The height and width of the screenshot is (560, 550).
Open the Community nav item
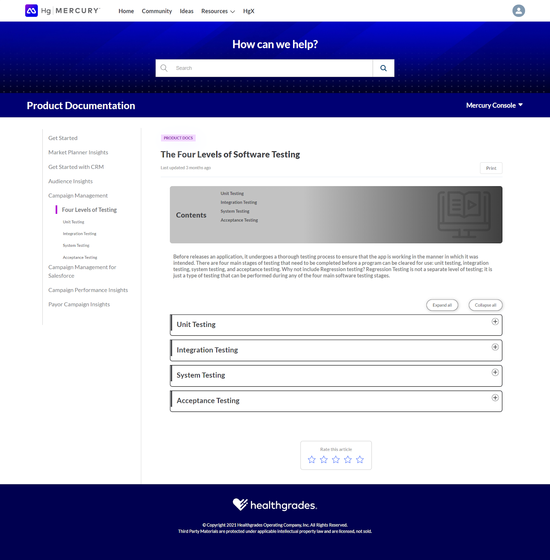tap(157, 11)
